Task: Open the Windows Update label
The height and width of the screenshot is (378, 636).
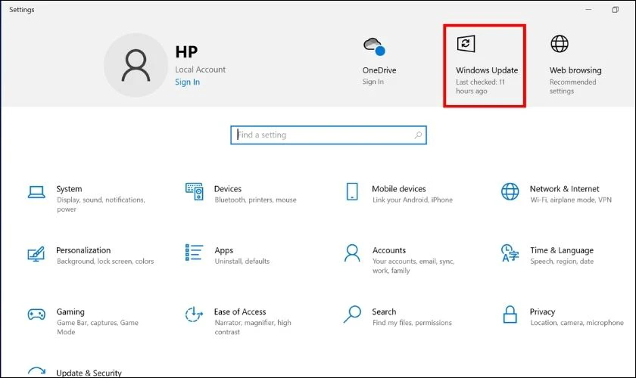Action: tap(487, 70)
